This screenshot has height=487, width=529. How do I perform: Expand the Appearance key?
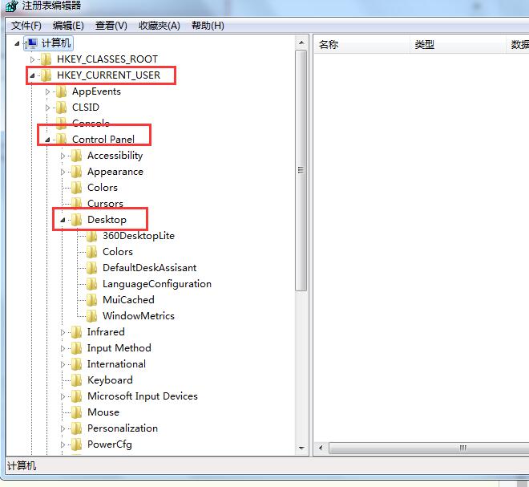tap(63, 172)
